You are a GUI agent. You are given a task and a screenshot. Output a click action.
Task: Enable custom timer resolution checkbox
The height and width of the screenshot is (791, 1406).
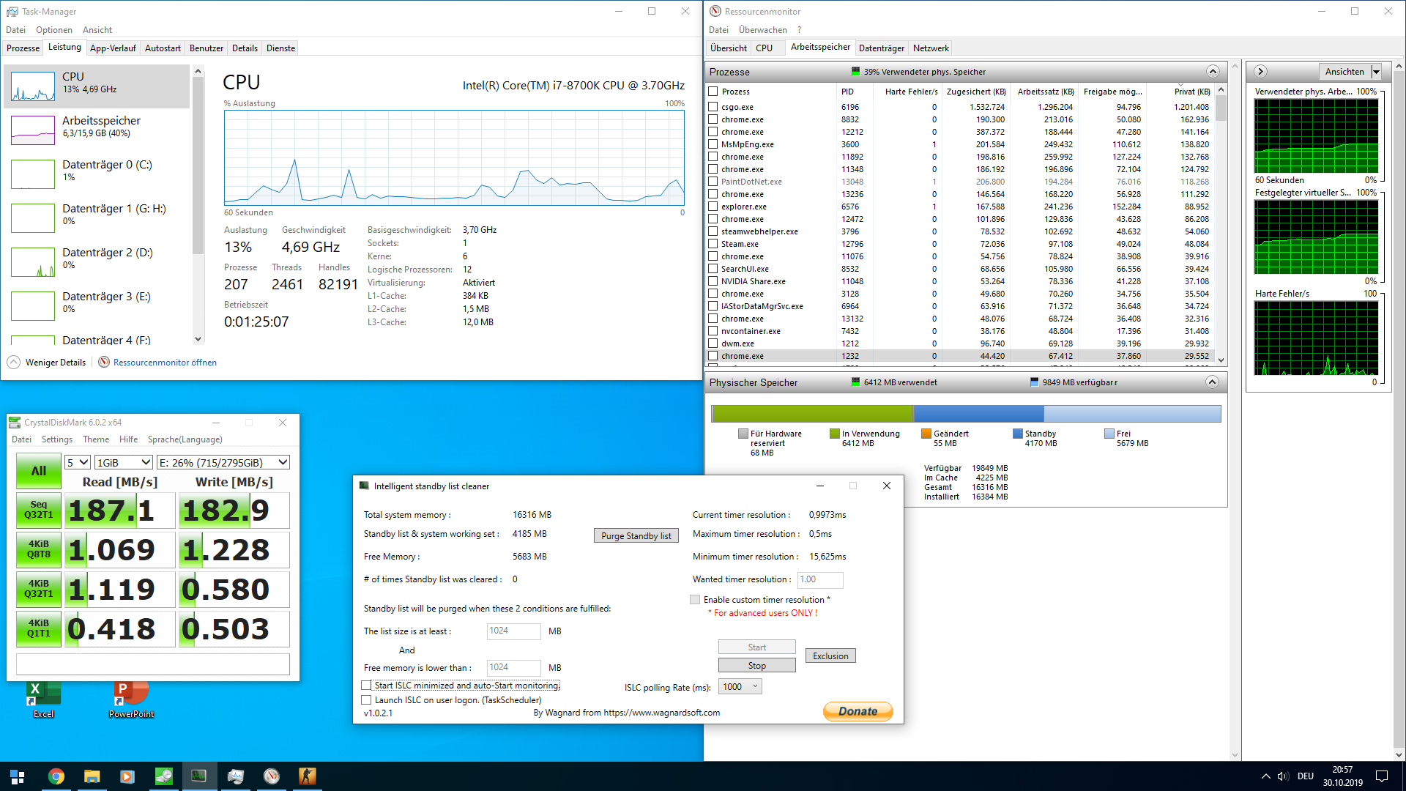click(695, 600)
